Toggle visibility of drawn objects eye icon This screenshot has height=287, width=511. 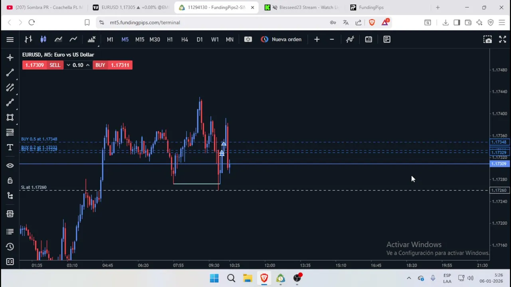[x=10, y=165]
